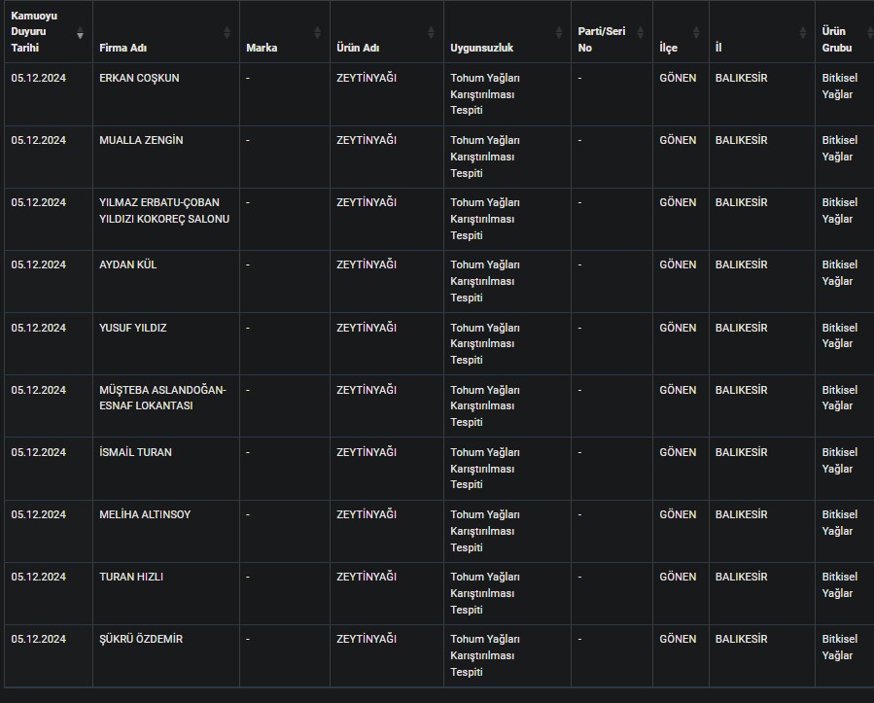Select the MELİHA ALTINSOY row
Screen dimensions: 874x703
click(x=439, y=531)
